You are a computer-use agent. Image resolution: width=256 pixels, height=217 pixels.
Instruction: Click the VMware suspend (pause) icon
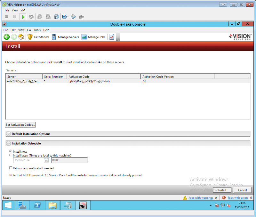tap(15, 17)
